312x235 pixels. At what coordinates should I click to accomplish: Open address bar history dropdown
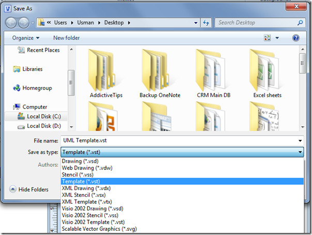click(196, 23)
